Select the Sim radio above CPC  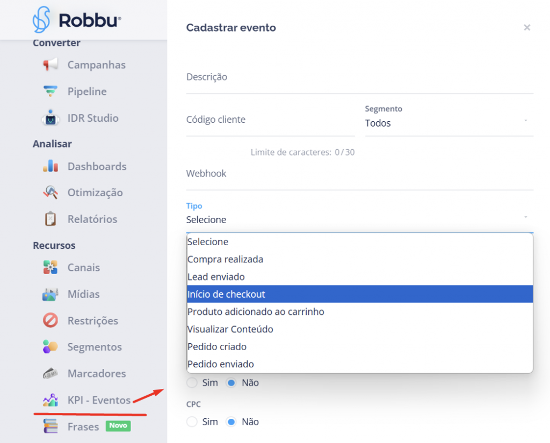pyautogui.click(x=192, y=383)
